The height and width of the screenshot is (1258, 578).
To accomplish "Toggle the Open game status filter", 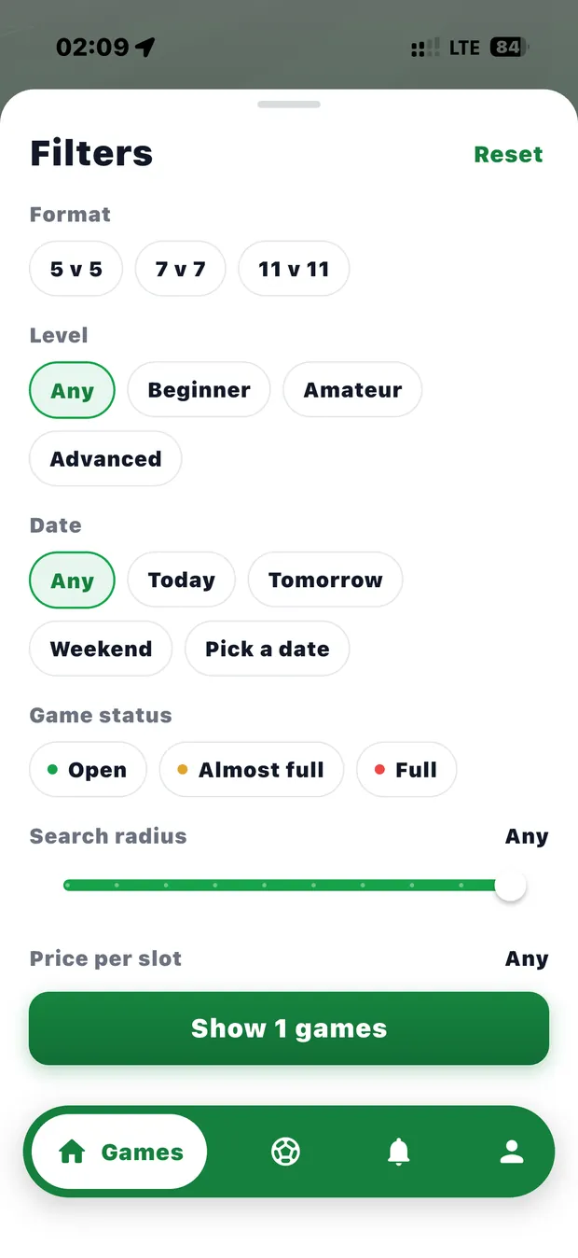I will 88,770.
